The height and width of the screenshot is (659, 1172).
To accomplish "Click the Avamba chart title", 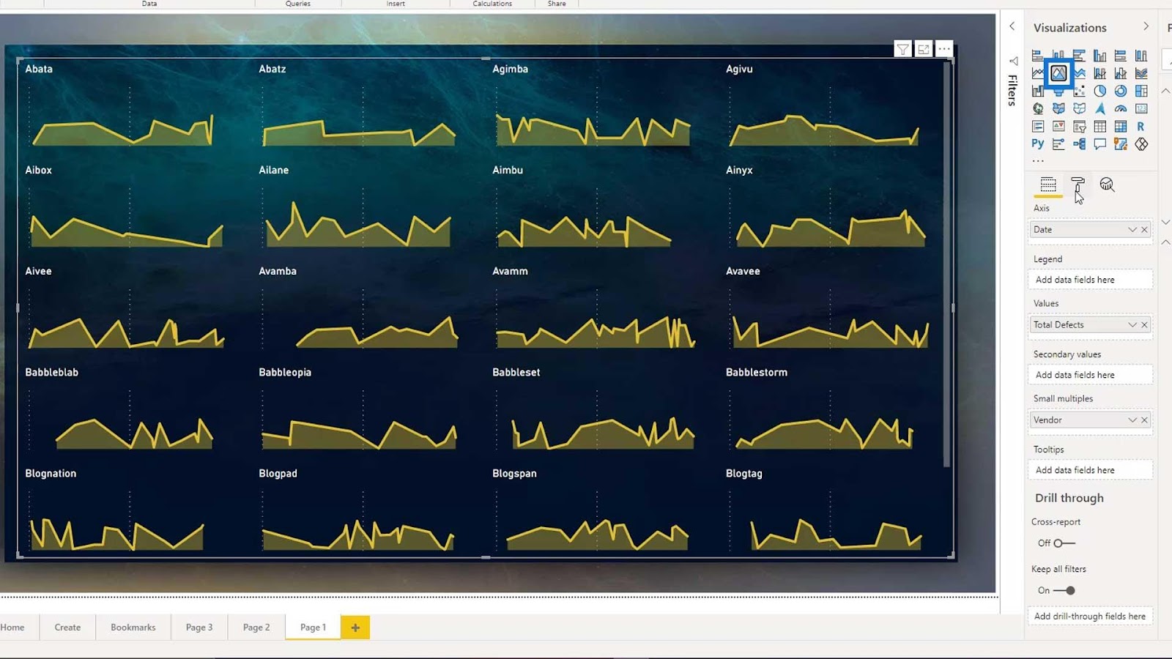I will (278, 271).
